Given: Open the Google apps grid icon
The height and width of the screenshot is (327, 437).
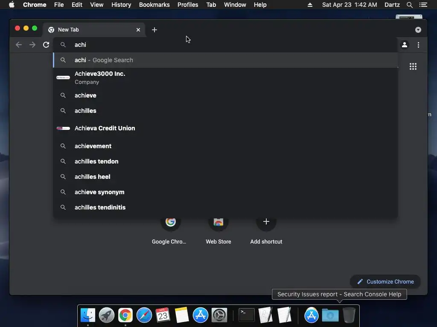Looking at the screenshot, I should pyautogui.click(x=413, y=66).
